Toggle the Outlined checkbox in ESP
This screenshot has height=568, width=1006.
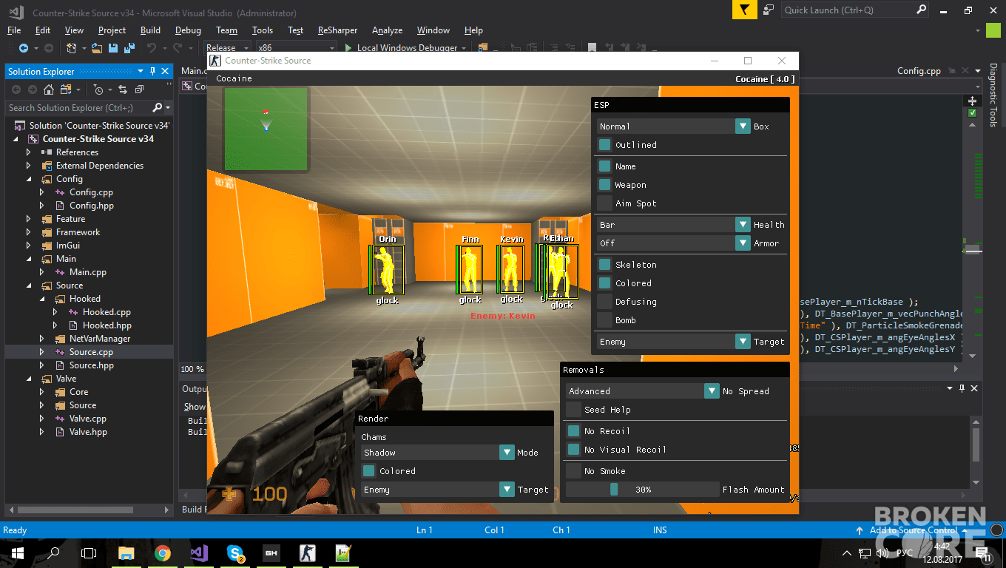(604, 145)
